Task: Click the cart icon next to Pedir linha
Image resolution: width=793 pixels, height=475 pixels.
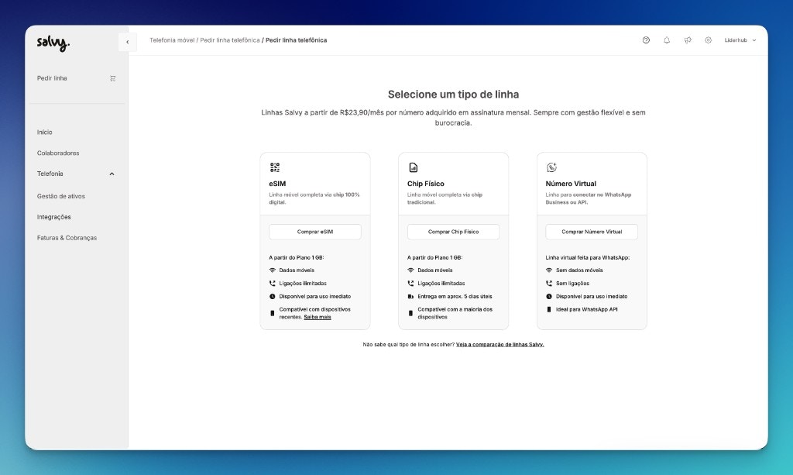Action: click(113, 78)
